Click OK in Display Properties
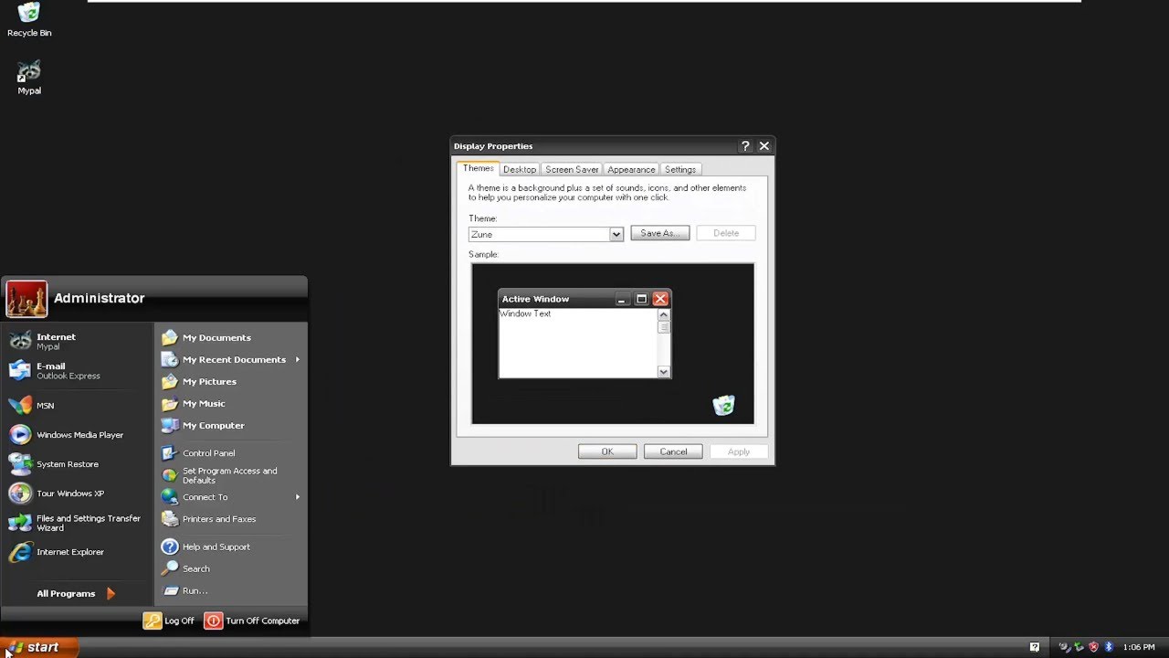The width and height of the screenshot is (1169, 658). tap(607, 451)
